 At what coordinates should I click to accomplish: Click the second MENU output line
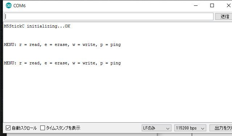tap(62, 63)
